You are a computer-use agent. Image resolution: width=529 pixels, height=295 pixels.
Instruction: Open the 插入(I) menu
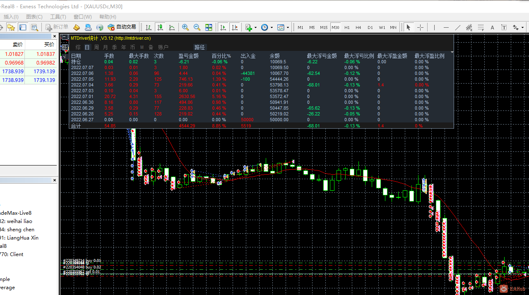[x=11, y=17]
